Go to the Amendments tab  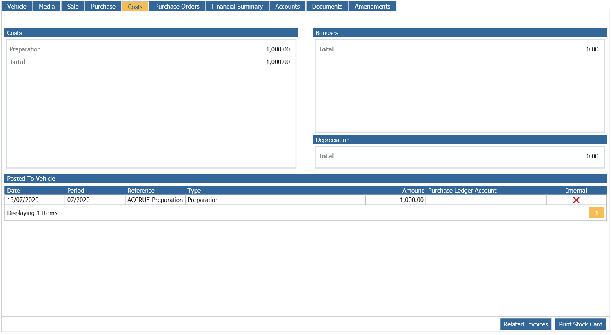(372, 7)
